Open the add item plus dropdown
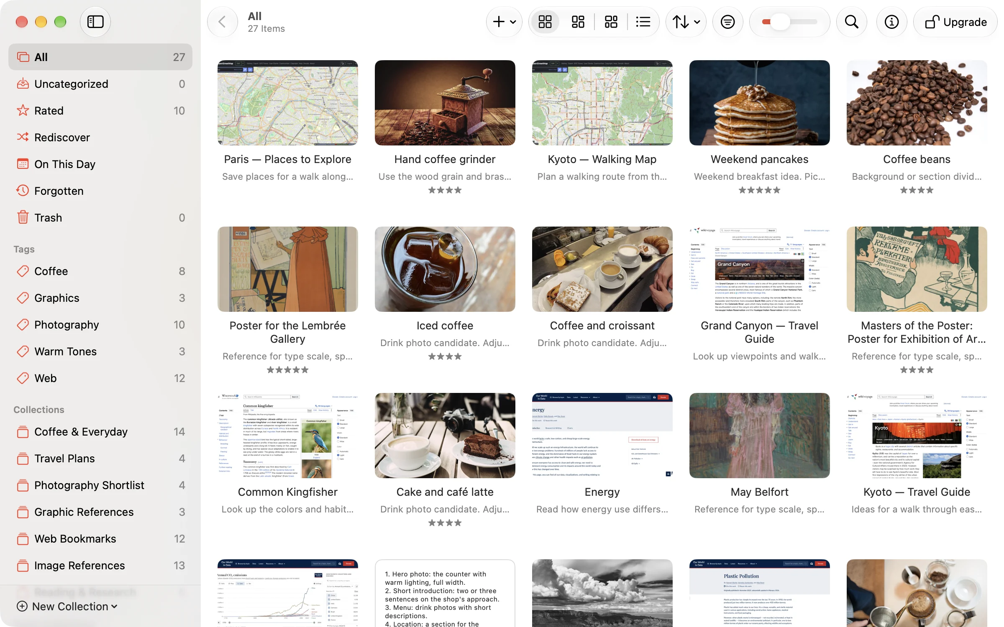 [504, 22]
